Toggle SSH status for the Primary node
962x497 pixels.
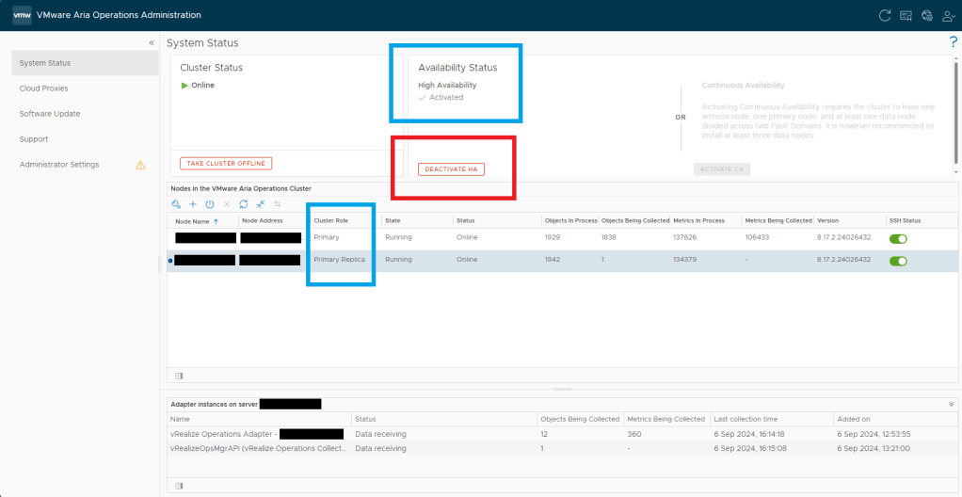pos(898,238)
